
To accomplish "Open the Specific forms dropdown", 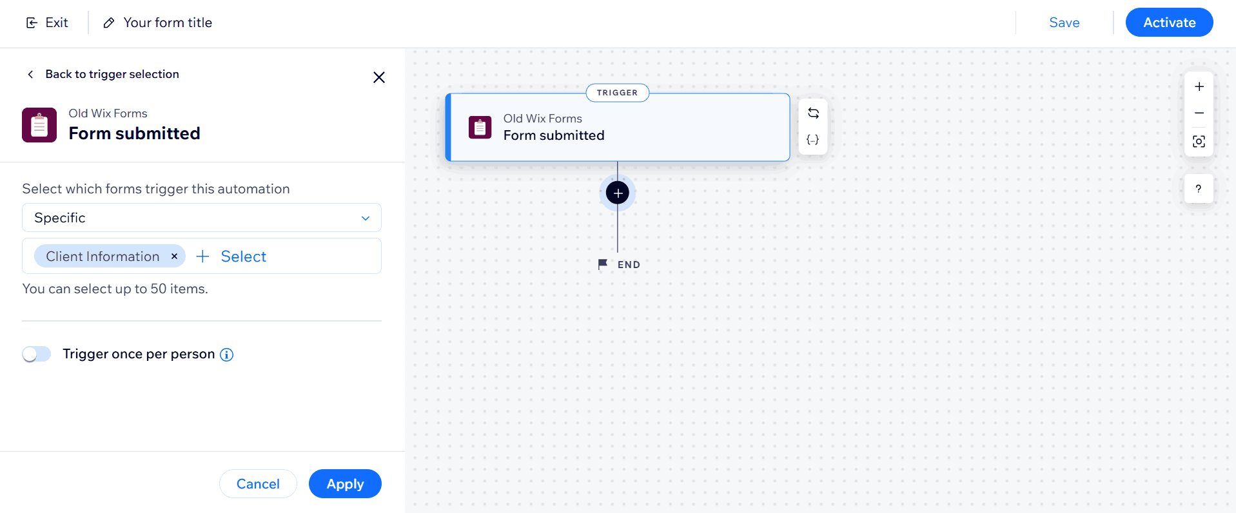I will pos(201,218).
